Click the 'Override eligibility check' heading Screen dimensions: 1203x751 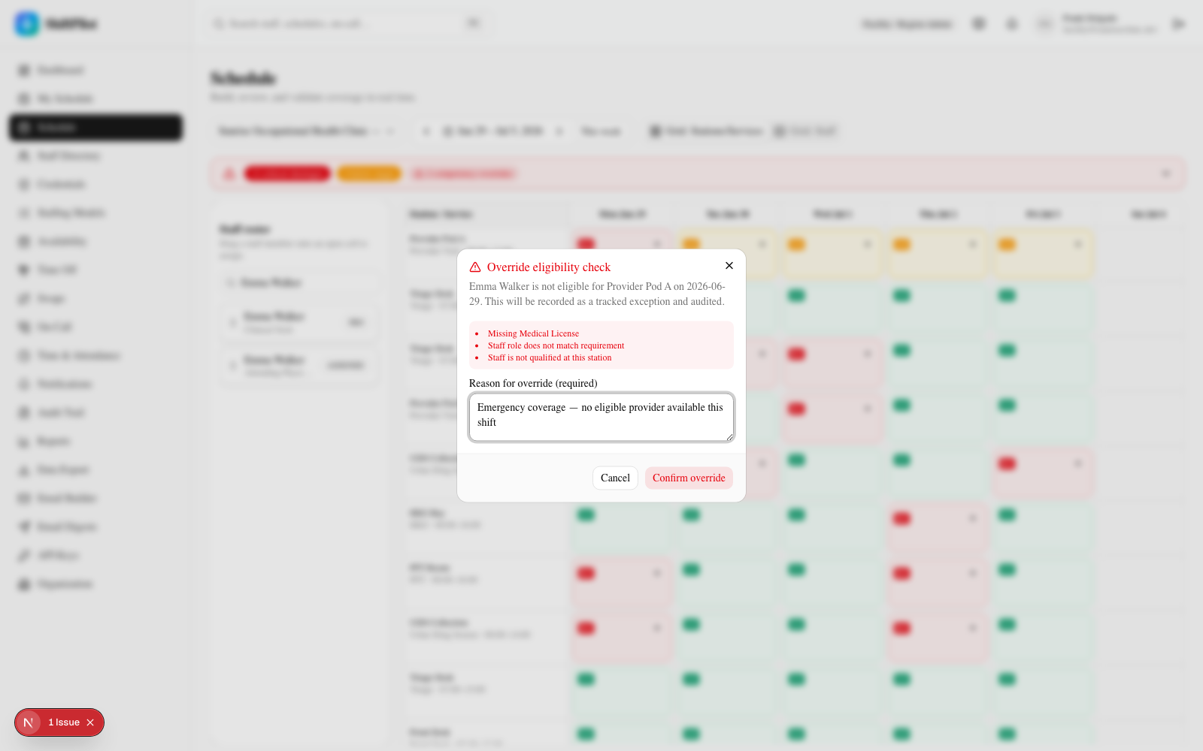pyautogui.click(x=549, y=267)
